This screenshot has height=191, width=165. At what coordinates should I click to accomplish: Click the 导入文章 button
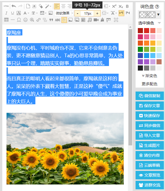[x=150, y=135]
